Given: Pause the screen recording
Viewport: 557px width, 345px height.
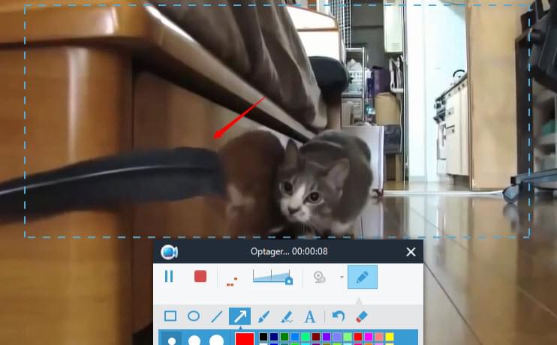Looking at the screenshot, I should point(169,277).
